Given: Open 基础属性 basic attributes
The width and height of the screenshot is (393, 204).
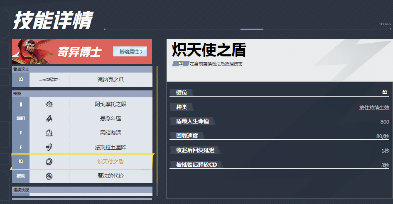Looking at the screenshot, I should pos(130,51).
